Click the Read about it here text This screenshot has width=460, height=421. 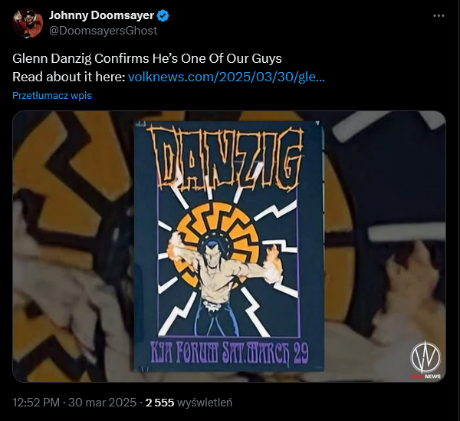68,77
